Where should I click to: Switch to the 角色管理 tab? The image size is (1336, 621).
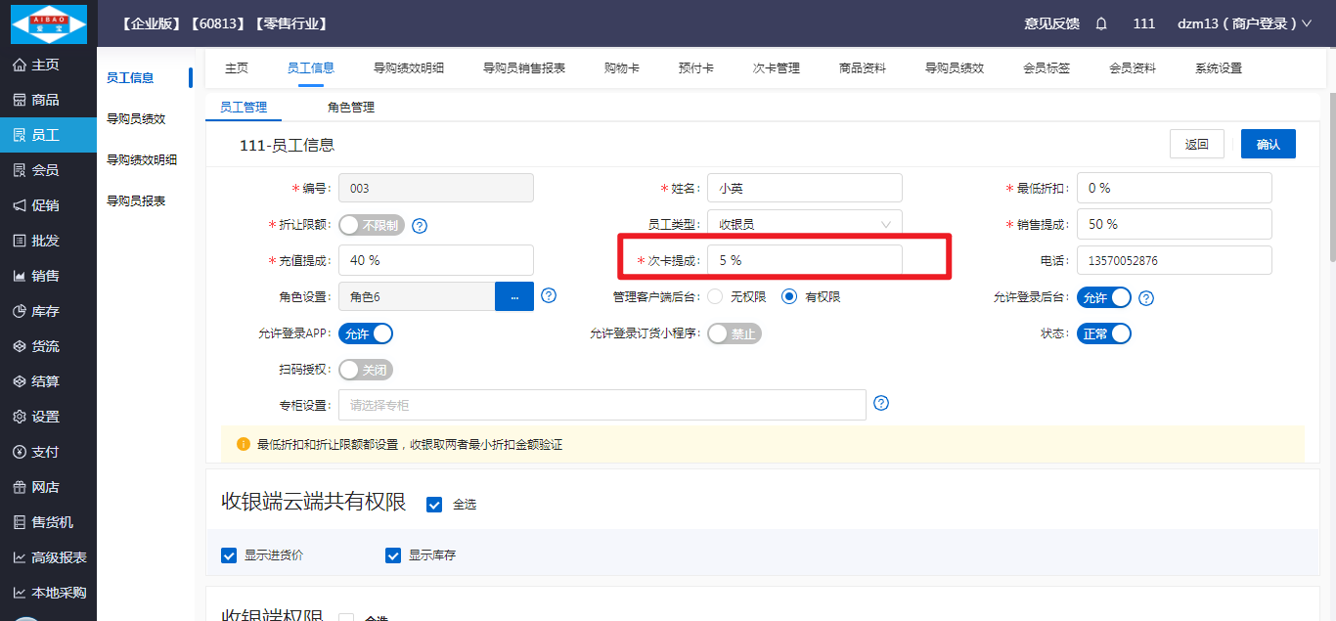click(x=351, y=108)
